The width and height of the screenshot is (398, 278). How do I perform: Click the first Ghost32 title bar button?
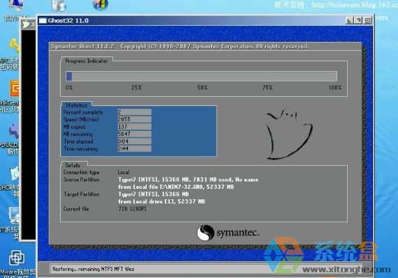(350, 20)
